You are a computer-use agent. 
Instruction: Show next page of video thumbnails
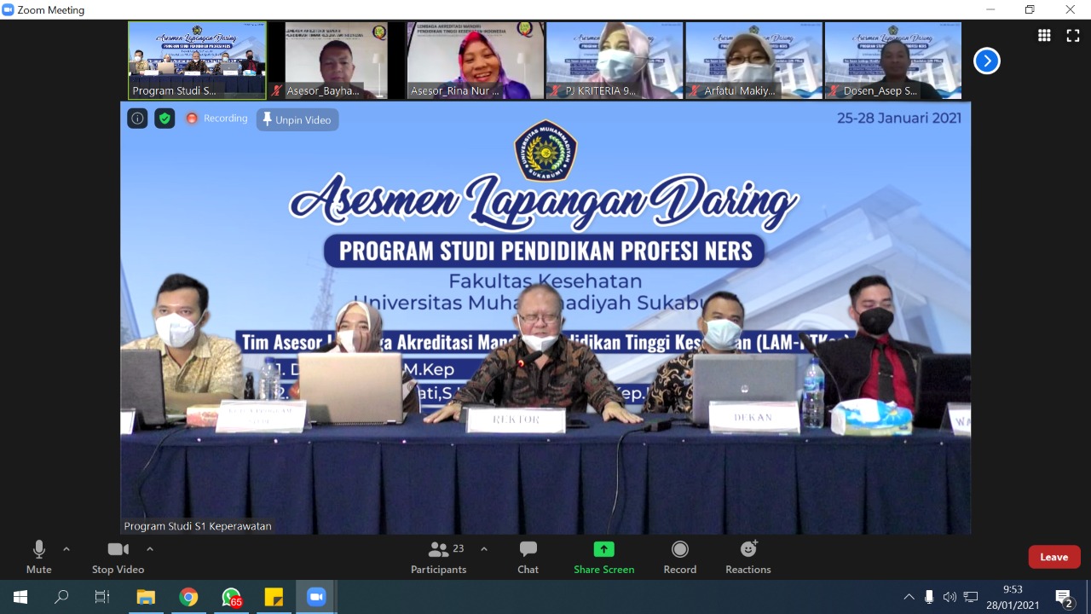tap(986, 61)
